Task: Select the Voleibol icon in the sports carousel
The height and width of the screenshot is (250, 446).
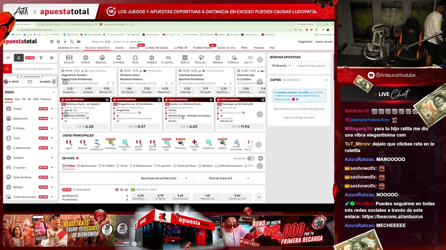Action: coord(152,58)
